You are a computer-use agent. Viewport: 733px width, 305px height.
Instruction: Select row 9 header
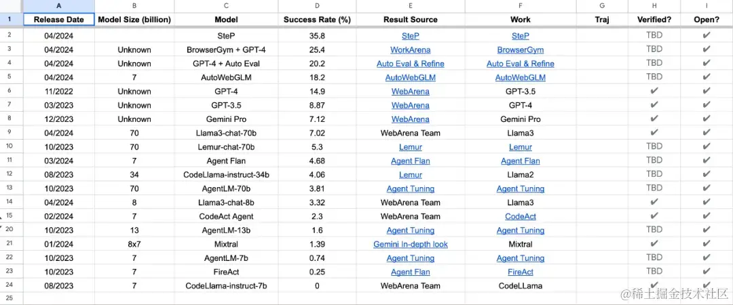pos(10,133)
